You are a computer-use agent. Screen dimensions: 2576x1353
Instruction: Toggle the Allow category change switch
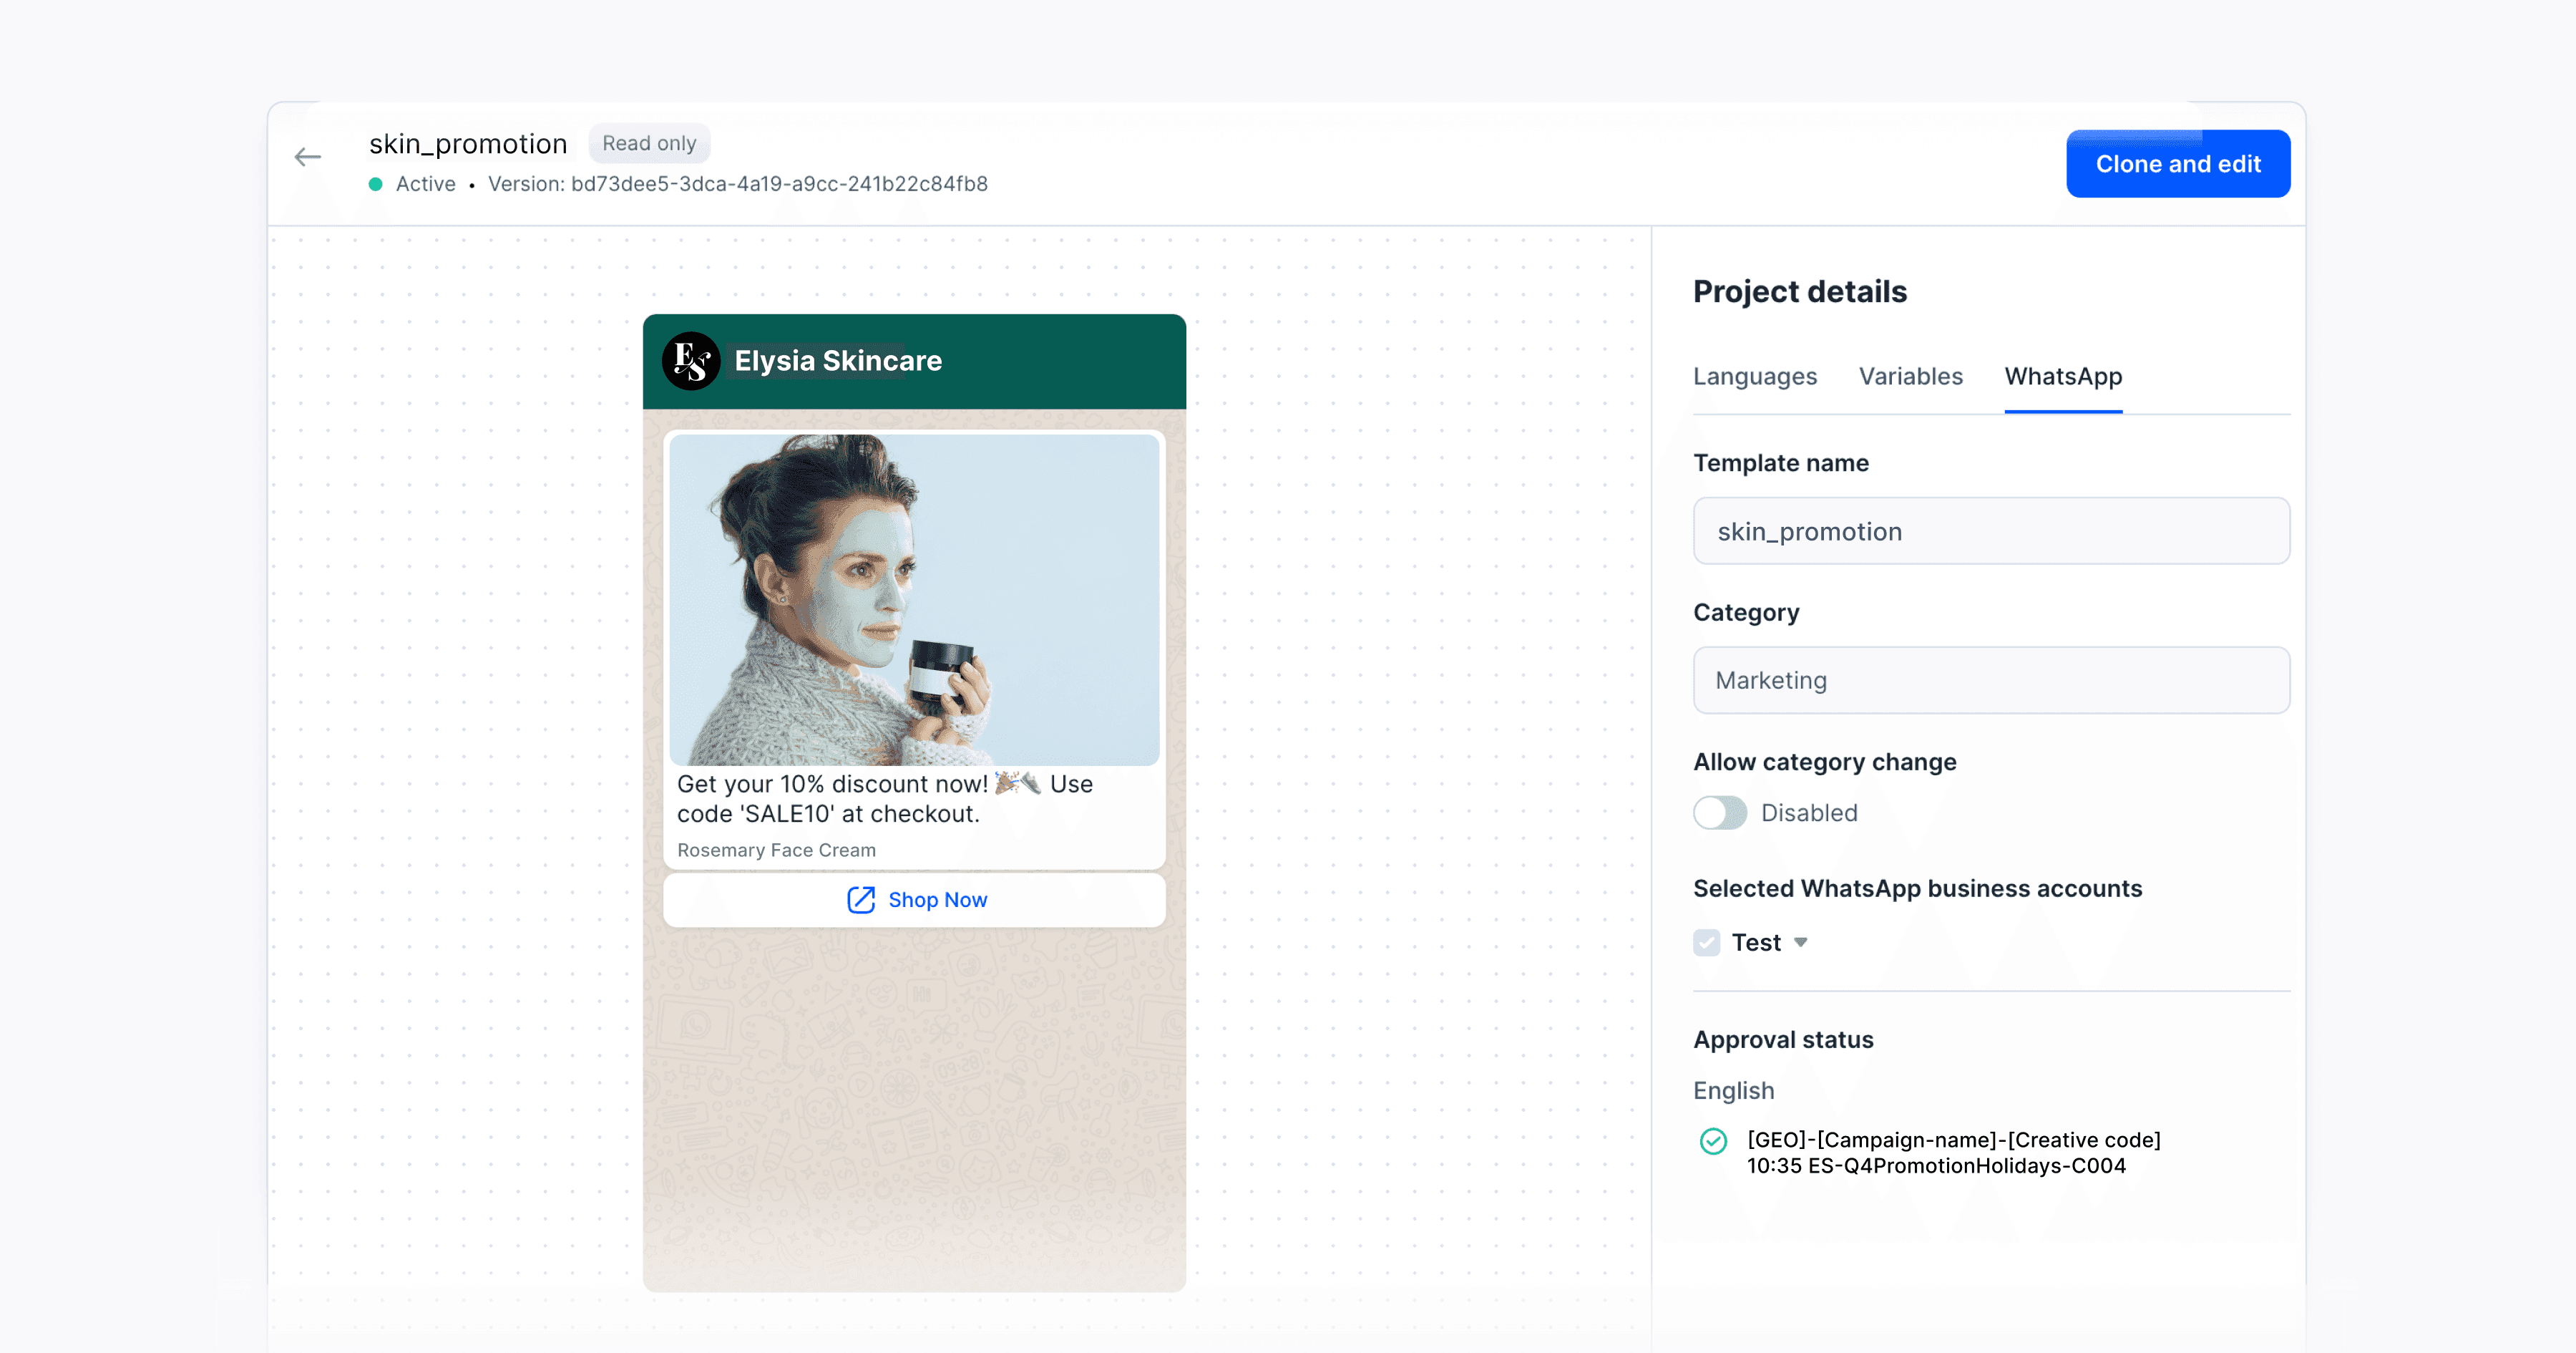point(1720,813)
